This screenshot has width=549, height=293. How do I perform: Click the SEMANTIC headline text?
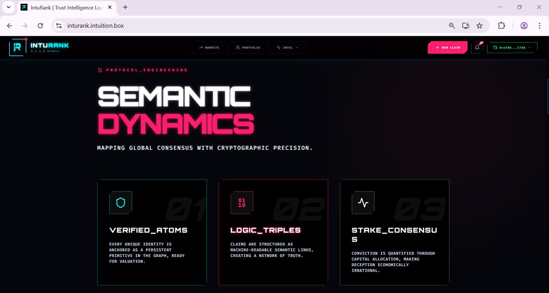(x=174, y=97)
